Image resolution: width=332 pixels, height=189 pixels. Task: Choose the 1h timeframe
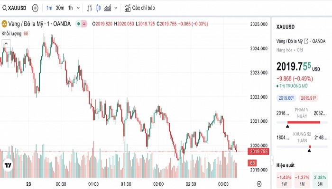pos(70,8)
